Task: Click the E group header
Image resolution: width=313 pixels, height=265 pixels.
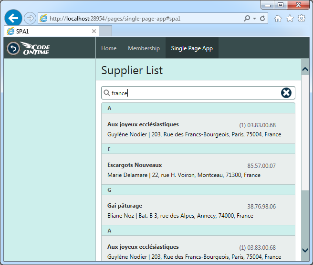Action: point(198,149)
